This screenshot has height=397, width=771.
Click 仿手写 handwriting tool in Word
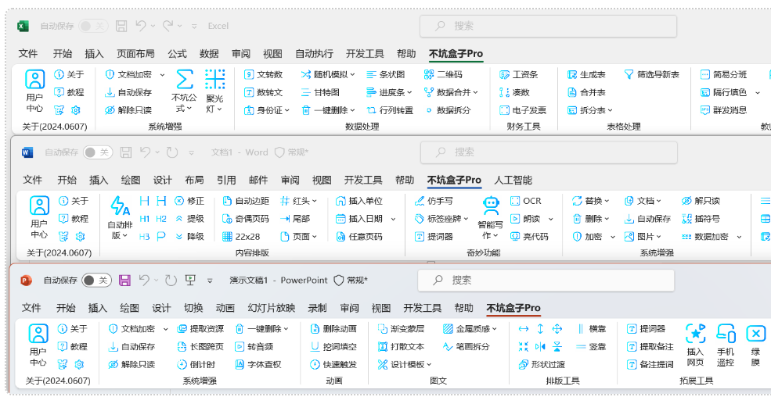[434, 201]
